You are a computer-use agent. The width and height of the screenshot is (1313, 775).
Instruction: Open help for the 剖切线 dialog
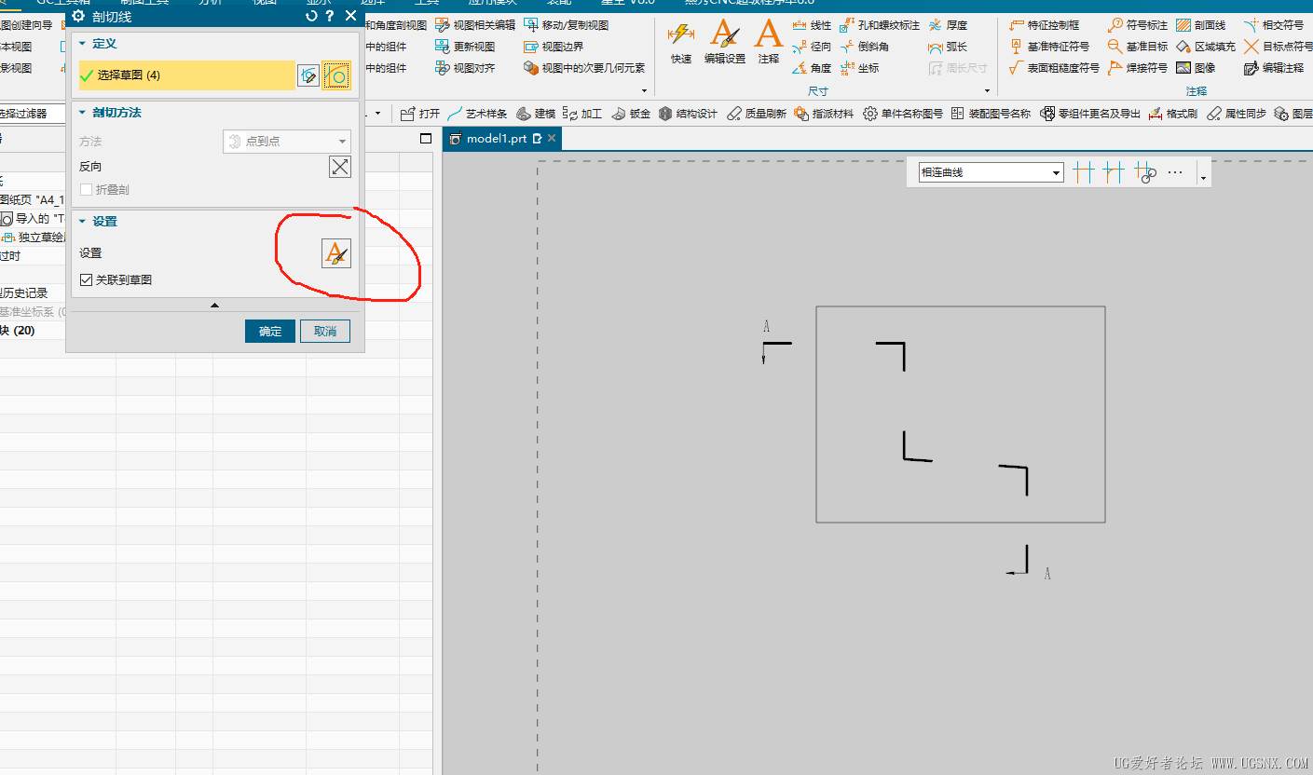click(330, 16)
